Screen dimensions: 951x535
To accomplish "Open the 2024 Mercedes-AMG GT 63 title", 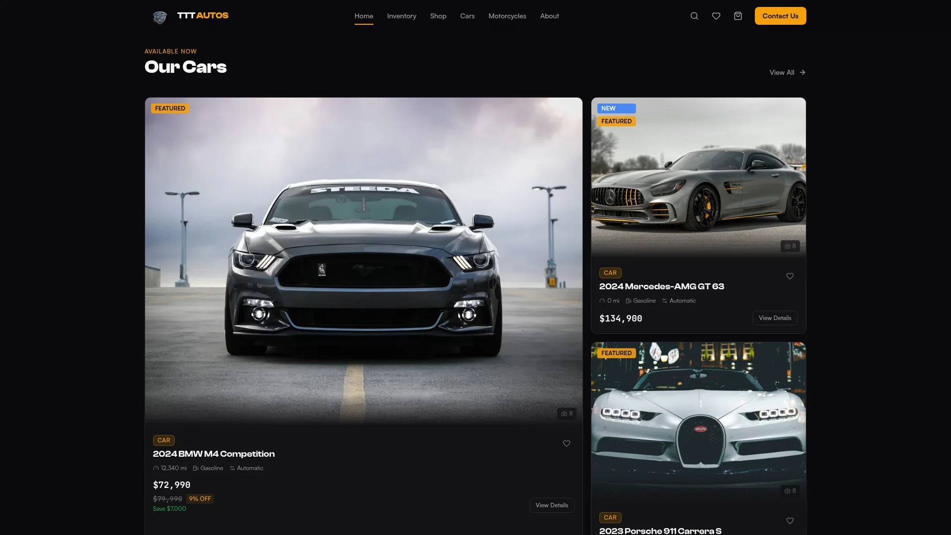I will (x=661, y=286).
